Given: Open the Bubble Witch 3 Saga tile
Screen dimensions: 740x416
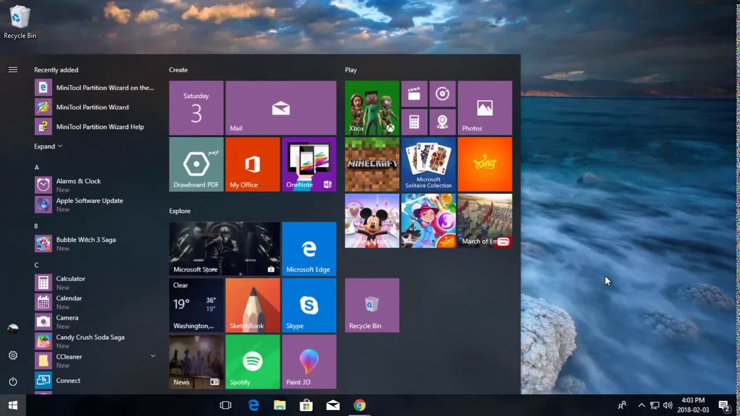Looking at the screenshot, I should pos(428,221).
